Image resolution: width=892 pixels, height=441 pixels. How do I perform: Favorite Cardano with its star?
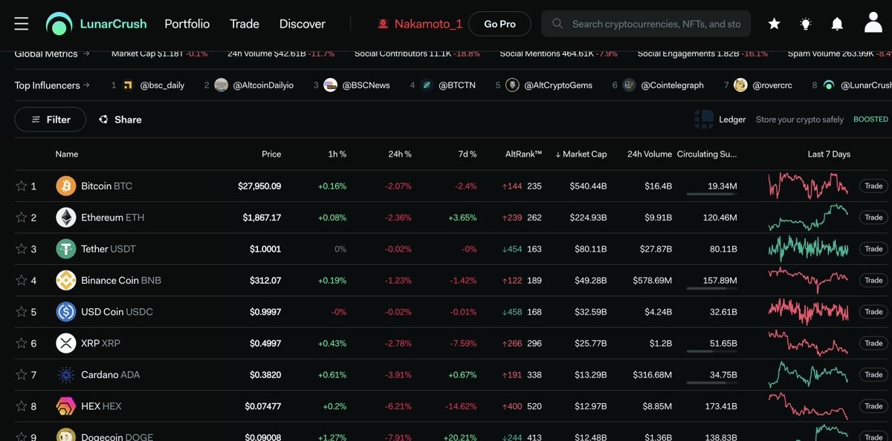point(21,375)
